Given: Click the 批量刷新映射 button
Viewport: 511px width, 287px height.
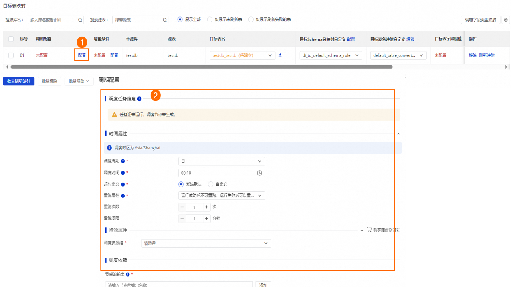Looking at the screenshot, I should click(x=19, y=81).
